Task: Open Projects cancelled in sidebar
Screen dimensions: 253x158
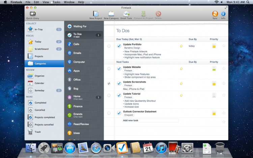Action: pyautogui.click(x=45, y=125)
